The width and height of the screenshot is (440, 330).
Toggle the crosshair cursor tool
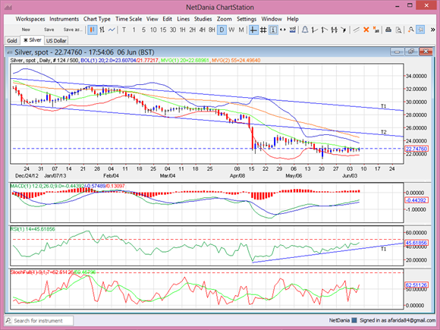(253, 30)
